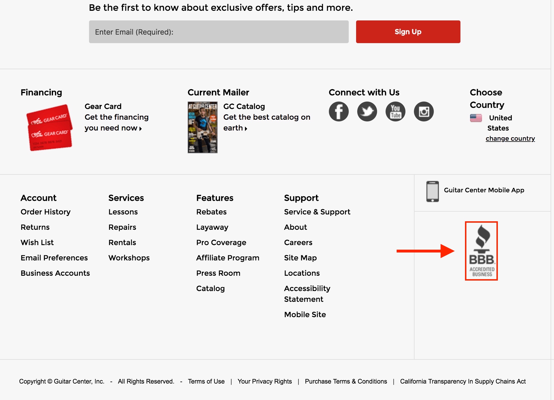Open the Careers link
The width and height of the screenshot is (554, 400).
click(298, 243)
